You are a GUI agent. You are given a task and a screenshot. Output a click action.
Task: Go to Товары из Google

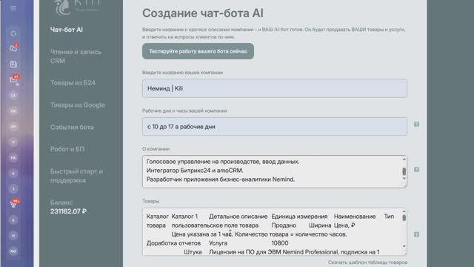(78, 105)
